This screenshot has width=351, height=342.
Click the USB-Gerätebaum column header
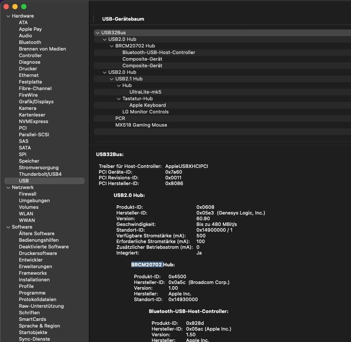pyautogui.click(x=123, y=19)
